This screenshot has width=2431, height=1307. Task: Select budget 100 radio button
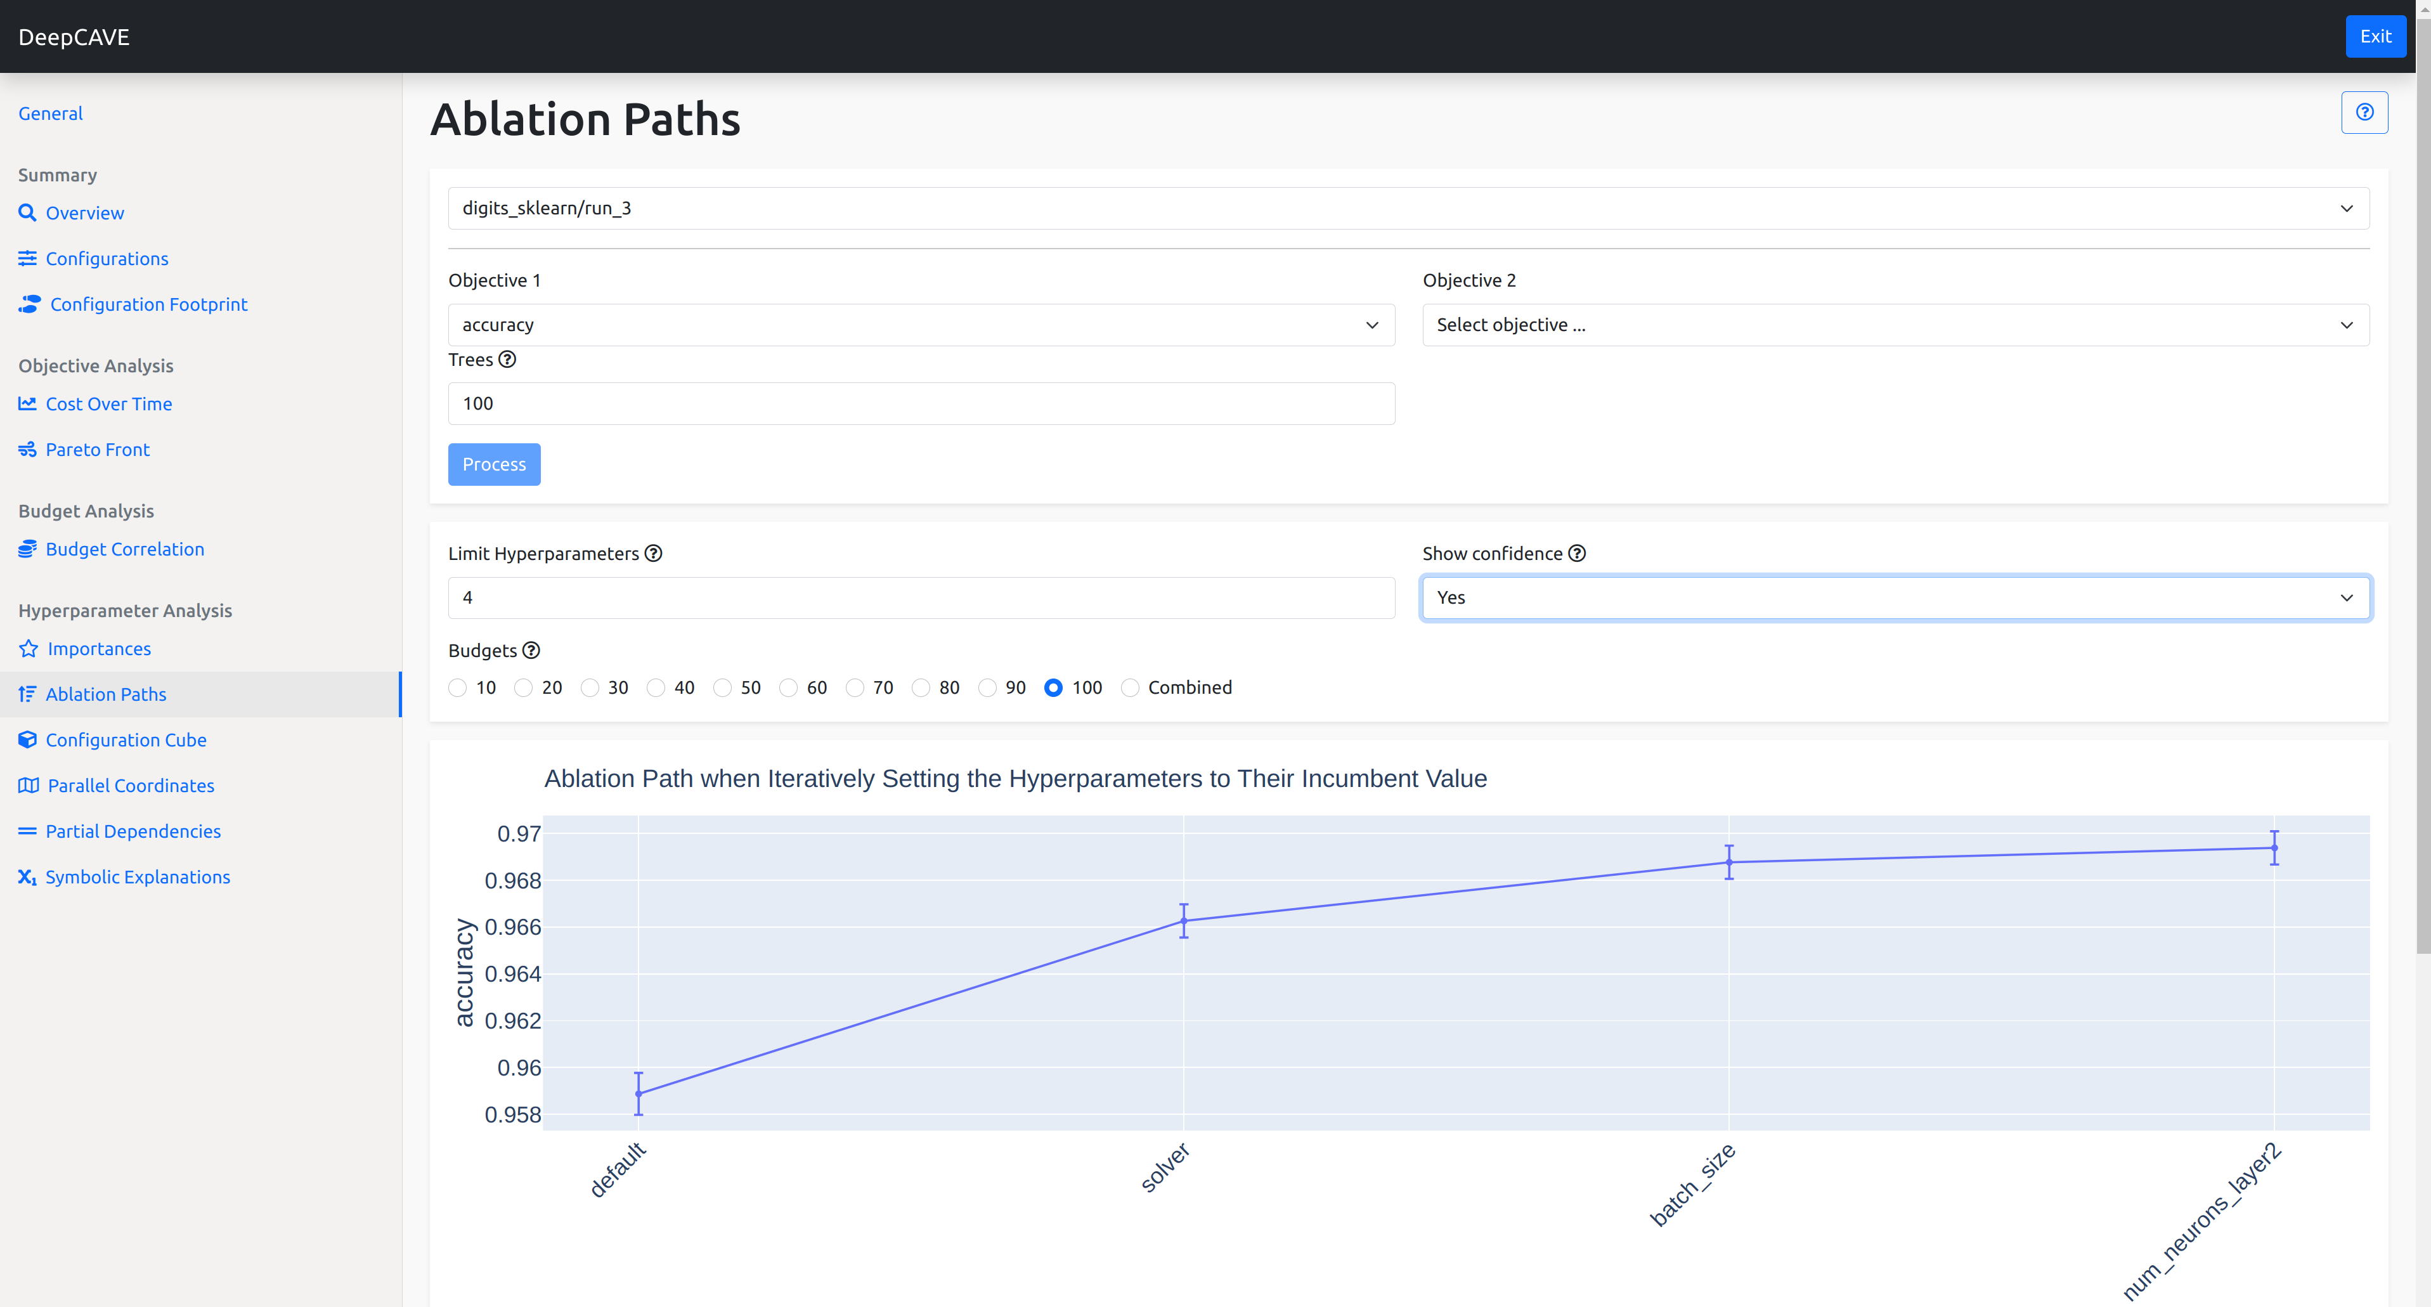pyautogui.click(x=1053, y=687)
